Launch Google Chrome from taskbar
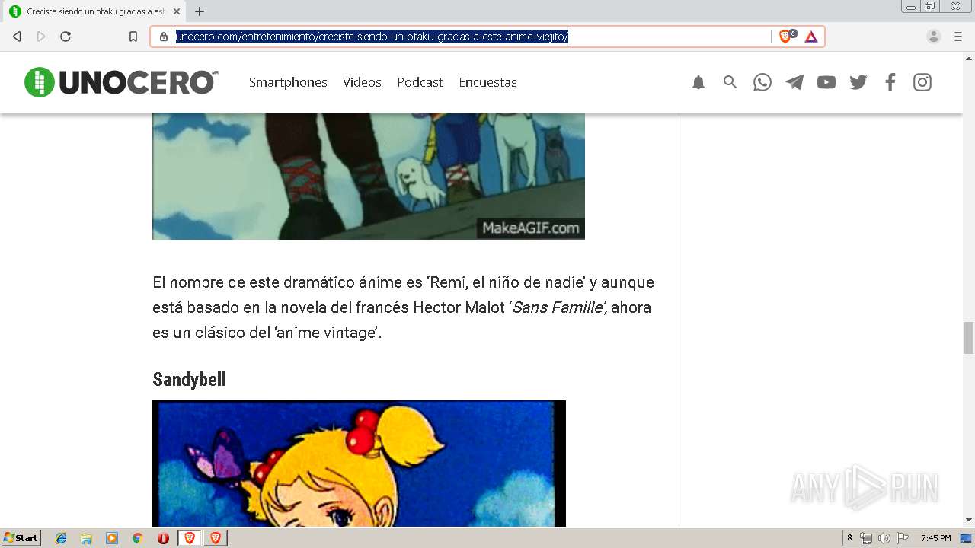 coord(137,538)
